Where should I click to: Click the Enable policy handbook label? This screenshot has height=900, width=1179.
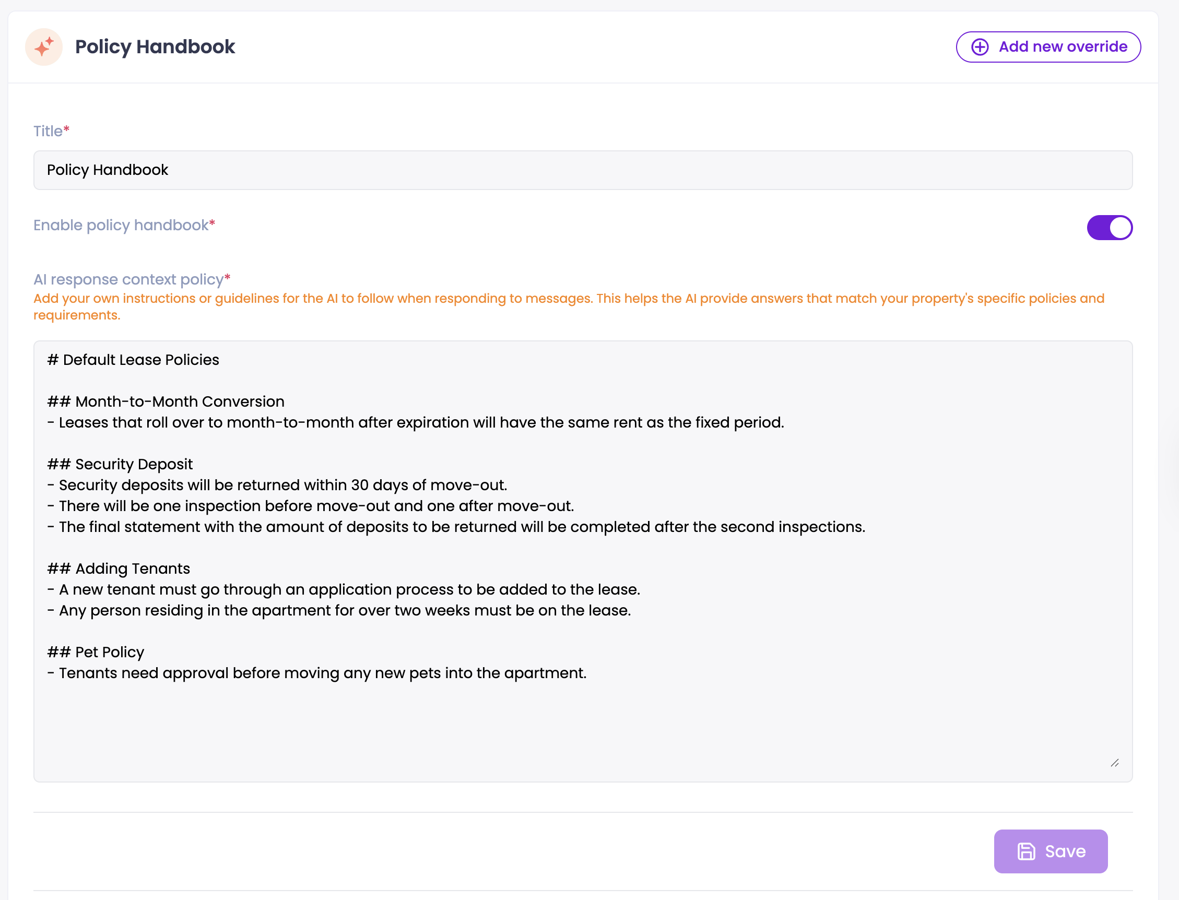pyautogui.click(x=121, y=226)
